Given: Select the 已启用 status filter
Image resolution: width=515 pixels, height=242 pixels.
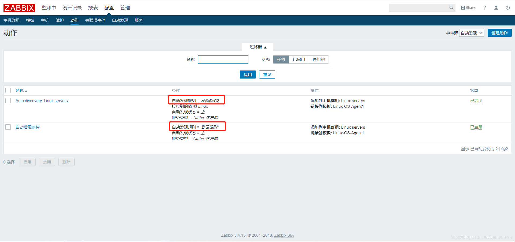Looking at the screenshot, I should 299,59.
